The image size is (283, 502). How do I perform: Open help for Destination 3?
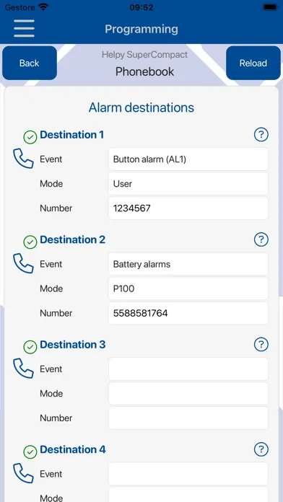pyautogui.click(x=261, y=345)
